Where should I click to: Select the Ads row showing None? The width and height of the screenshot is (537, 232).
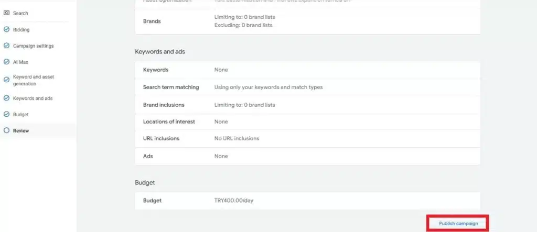pos(148,156)
